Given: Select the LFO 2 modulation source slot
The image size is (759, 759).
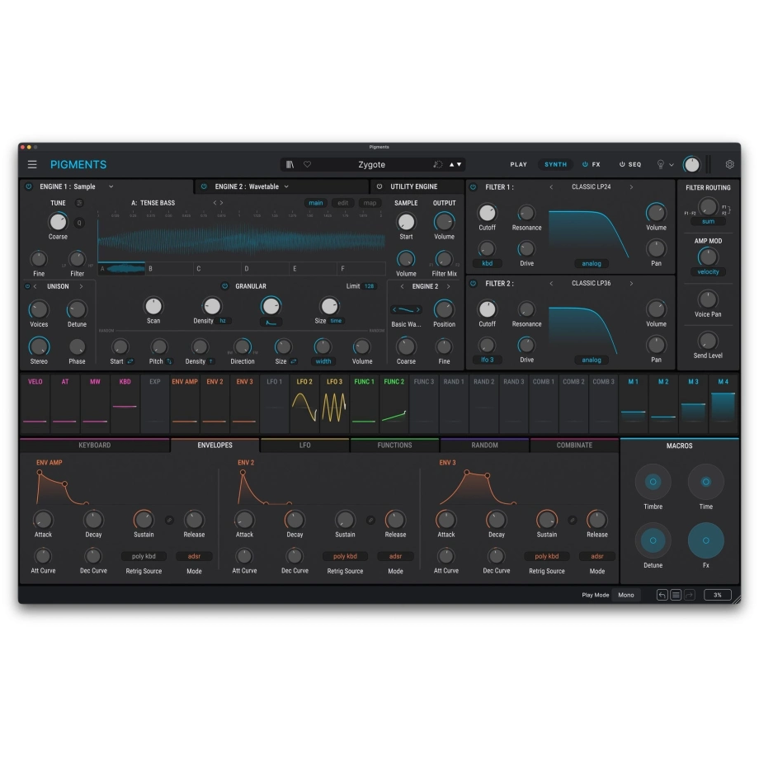Looking at the screenshot, I should coord(304,403).
